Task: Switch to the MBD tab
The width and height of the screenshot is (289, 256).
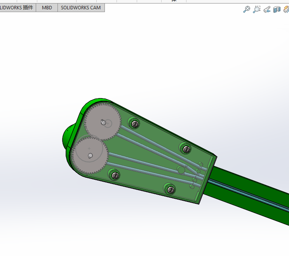Action: pyautogui.click(x=47, y=8)
